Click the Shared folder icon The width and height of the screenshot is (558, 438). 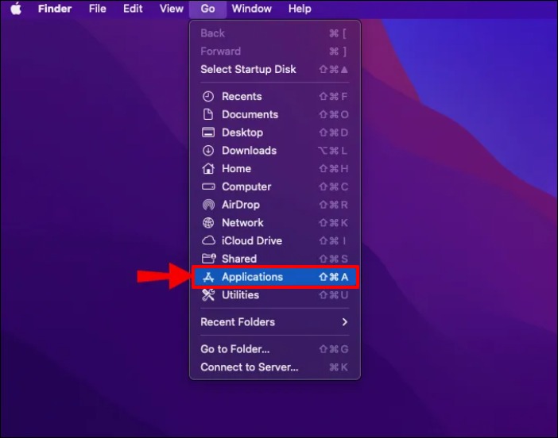tap(208, 259)
